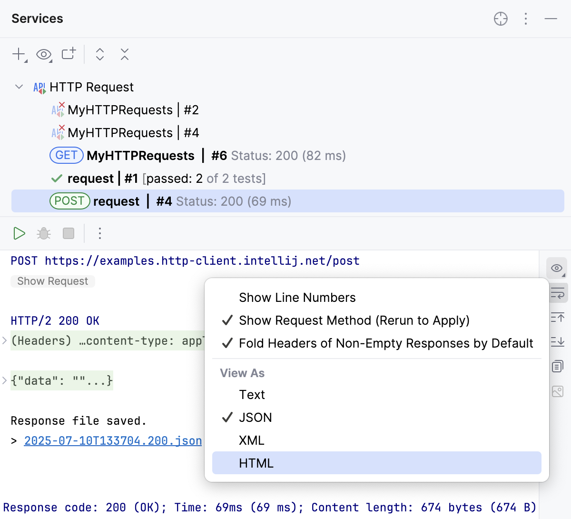Expand the folded Headers section

click(x=5, y=340)
